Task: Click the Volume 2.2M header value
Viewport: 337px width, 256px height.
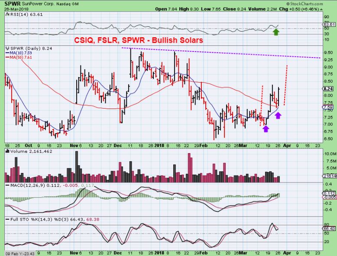Action: (x=262, y=9)
